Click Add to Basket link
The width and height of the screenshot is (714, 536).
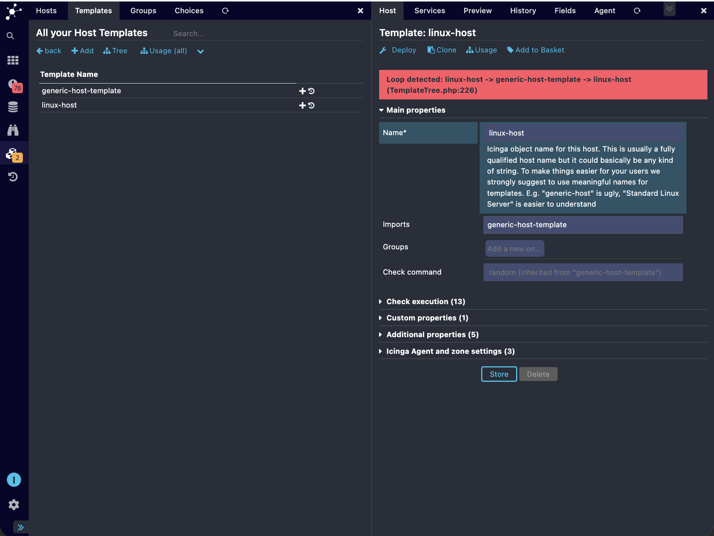(535, 50)
